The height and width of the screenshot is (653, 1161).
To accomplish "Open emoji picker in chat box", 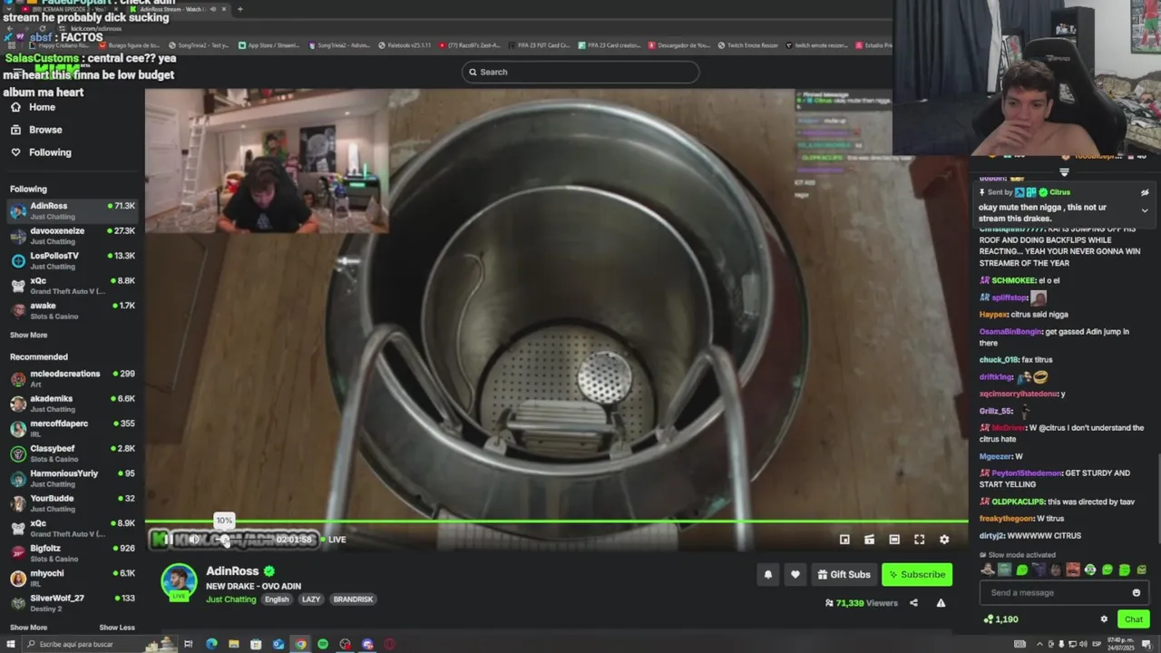I will tap(1136, 592).
